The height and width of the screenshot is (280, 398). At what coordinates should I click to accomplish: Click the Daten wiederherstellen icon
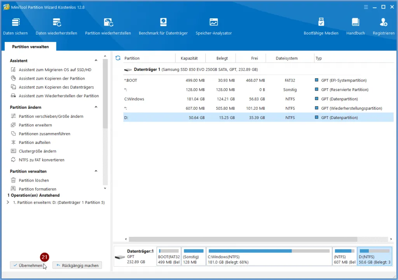[56, 26]
